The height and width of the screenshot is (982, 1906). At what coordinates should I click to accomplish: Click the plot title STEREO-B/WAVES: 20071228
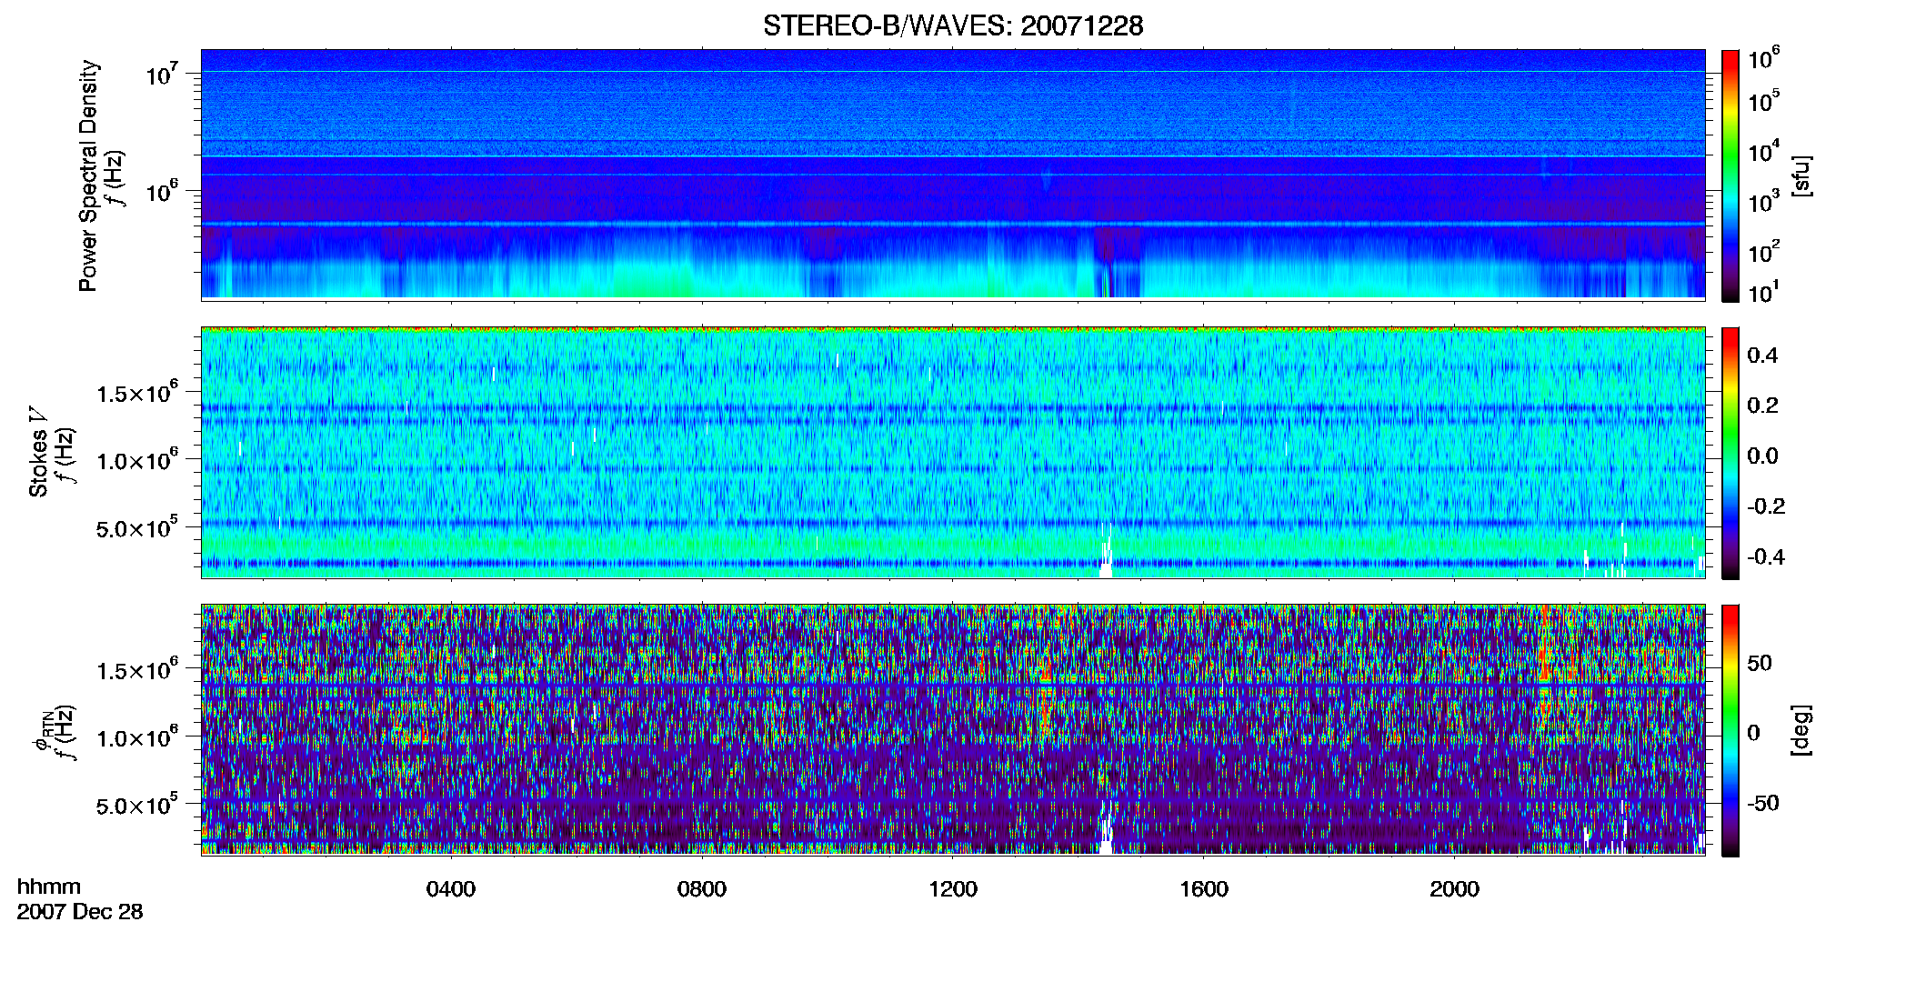pos(953,25)
